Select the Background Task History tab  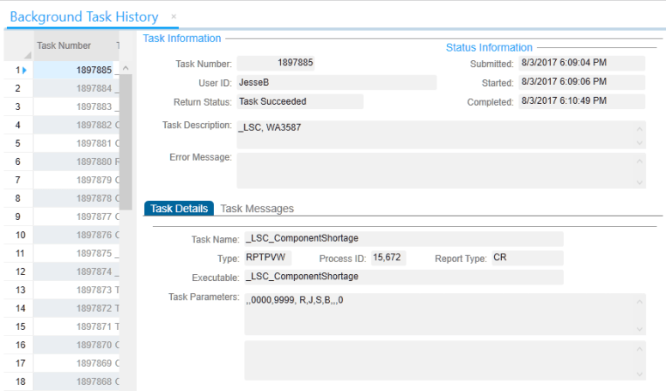[84, 17]
